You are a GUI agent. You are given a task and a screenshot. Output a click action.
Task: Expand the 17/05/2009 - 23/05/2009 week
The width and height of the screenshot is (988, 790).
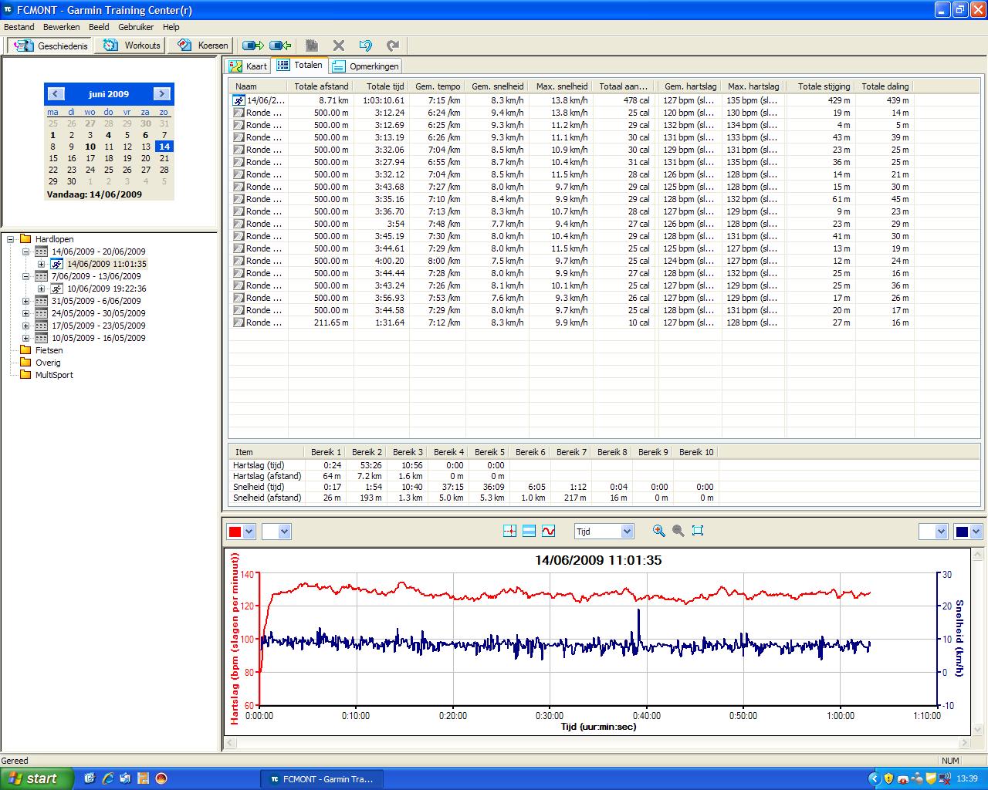point(25,326)
